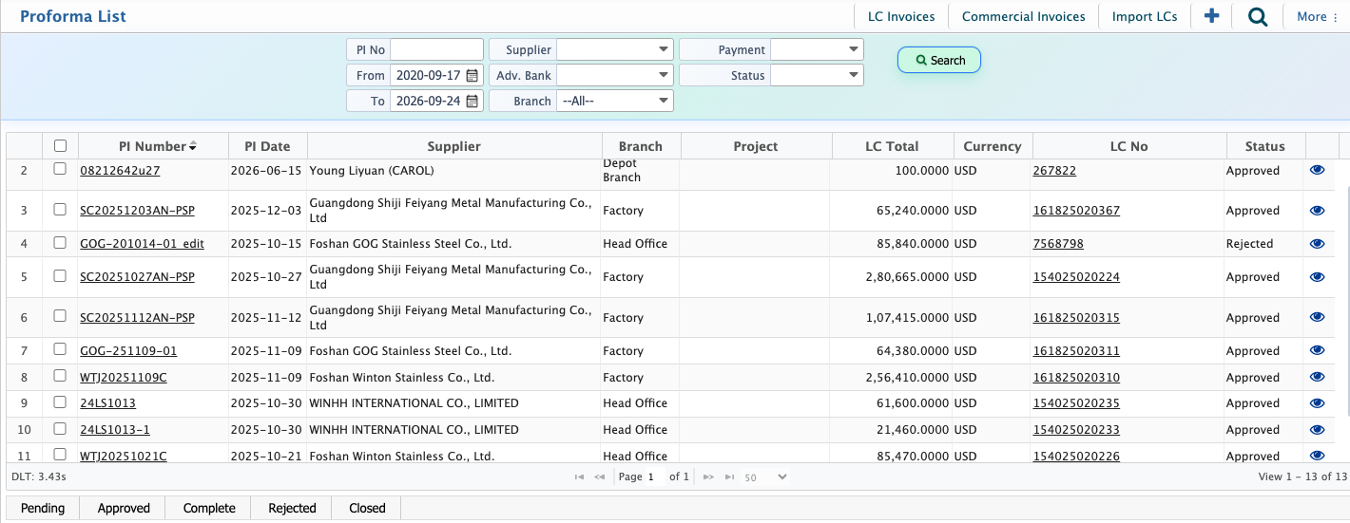View details eye icon for SC20251203AN-PSP
Viewport: 1350px width, 523px height.
pos(1317,211)
